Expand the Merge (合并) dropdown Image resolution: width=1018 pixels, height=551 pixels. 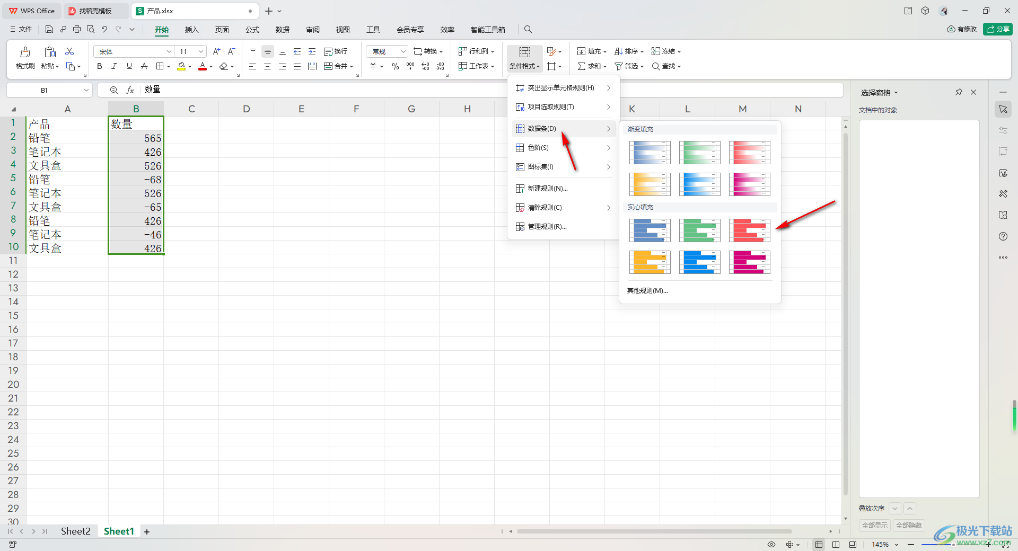351,67
